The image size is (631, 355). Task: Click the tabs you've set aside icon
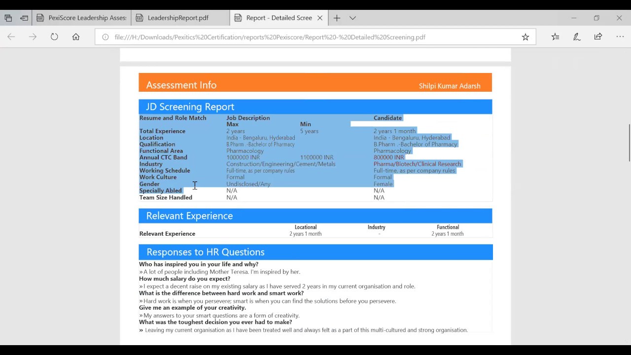click(x=8, y=18)
